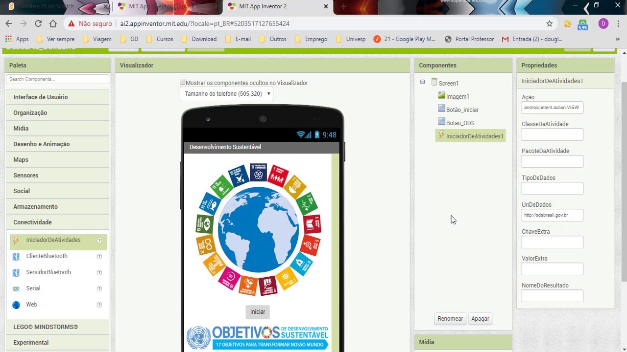This screenshot has height=352, width=627.
Task: Switch to the MIT App Inventor Explore tab
Action: pos(168,6)
